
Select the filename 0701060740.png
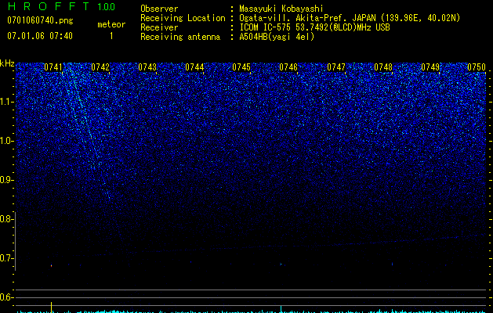point(40,20)
